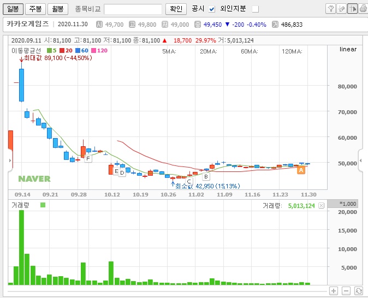Switch to monthly candle view 월봉
The width and height of the screenshot is (368, 298).
58,9
